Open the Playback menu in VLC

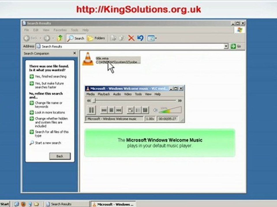[x=104, y=94]
